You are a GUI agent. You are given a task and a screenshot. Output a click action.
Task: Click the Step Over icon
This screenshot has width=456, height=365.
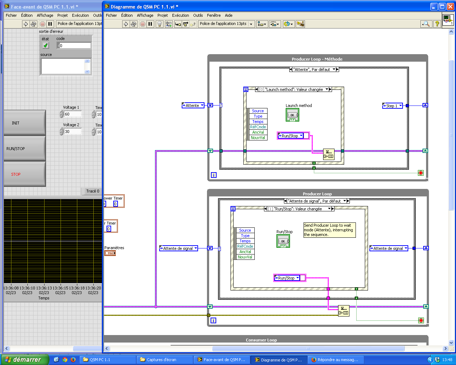pyautogui.click(x=186, y=24)
